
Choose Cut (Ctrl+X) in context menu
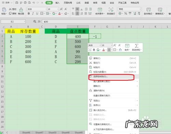point(114,63)
